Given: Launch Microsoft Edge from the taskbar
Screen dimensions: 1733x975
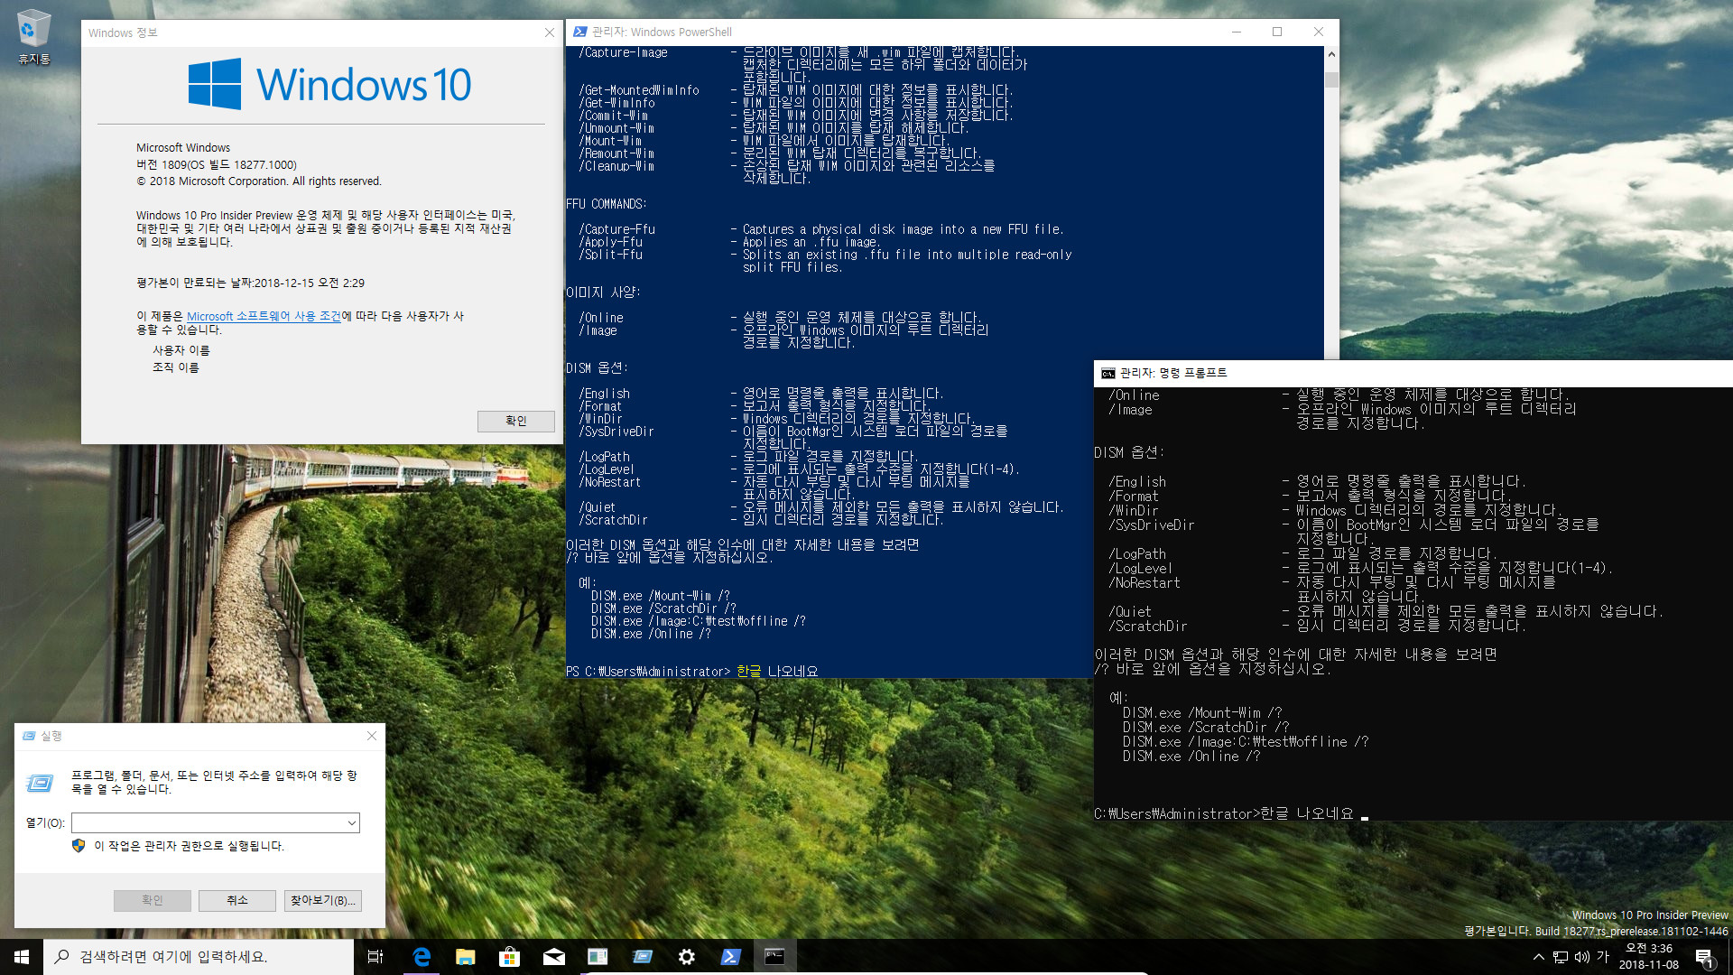Looking at the screenshot, I should pyautogui.click(x=422, y=957).
